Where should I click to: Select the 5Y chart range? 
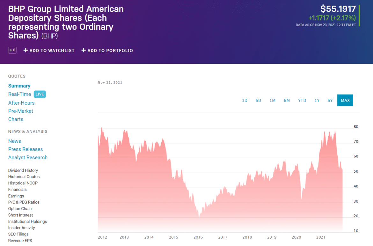[330, 100]
